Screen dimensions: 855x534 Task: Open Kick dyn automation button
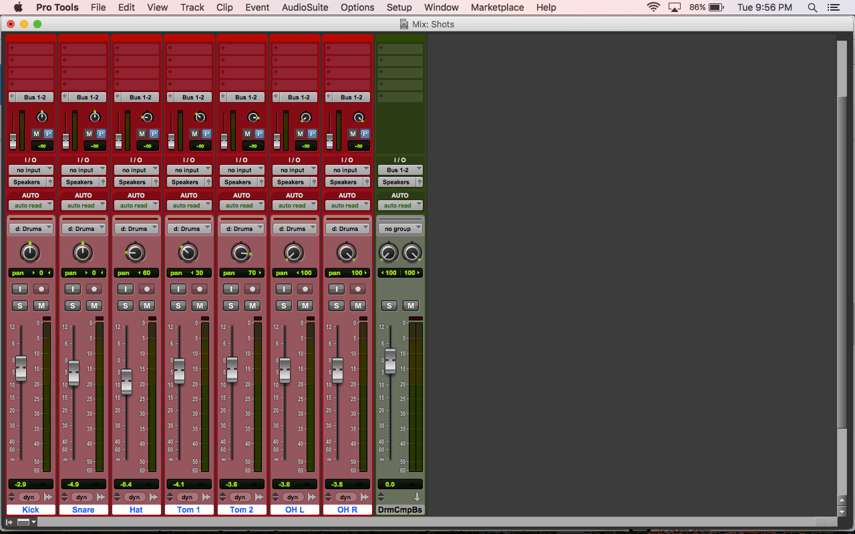pos(29,497)
